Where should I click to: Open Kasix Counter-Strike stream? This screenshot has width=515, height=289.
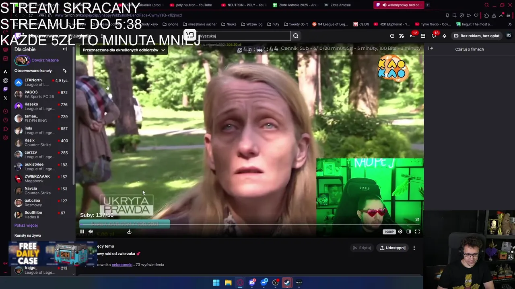point(41,142)
